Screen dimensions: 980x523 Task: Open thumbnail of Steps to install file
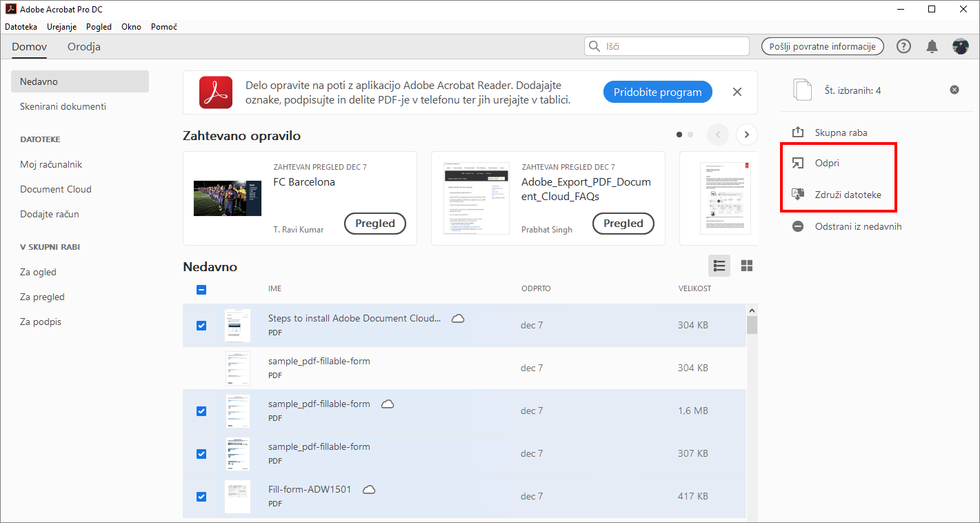tap(237, 325)
